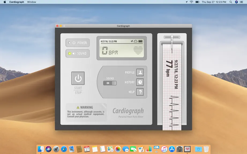Click the battery indicator on the LCD display
The image size is (247, 154).
[x=141, y=41]
